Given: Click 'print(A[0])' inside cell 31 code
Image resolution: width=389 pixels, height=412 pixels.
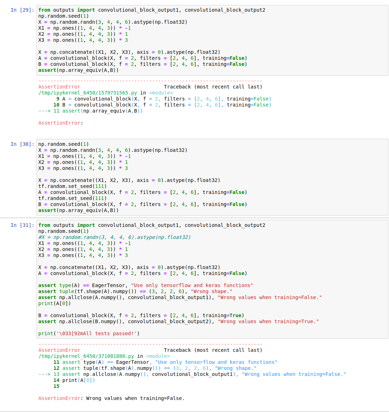Looking at the screenshot, I should point(55,303).
